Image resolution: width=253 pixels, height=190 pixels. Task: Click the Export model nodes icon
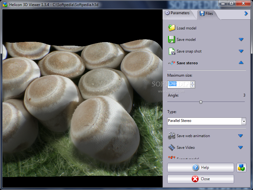[x=171, y=157]
